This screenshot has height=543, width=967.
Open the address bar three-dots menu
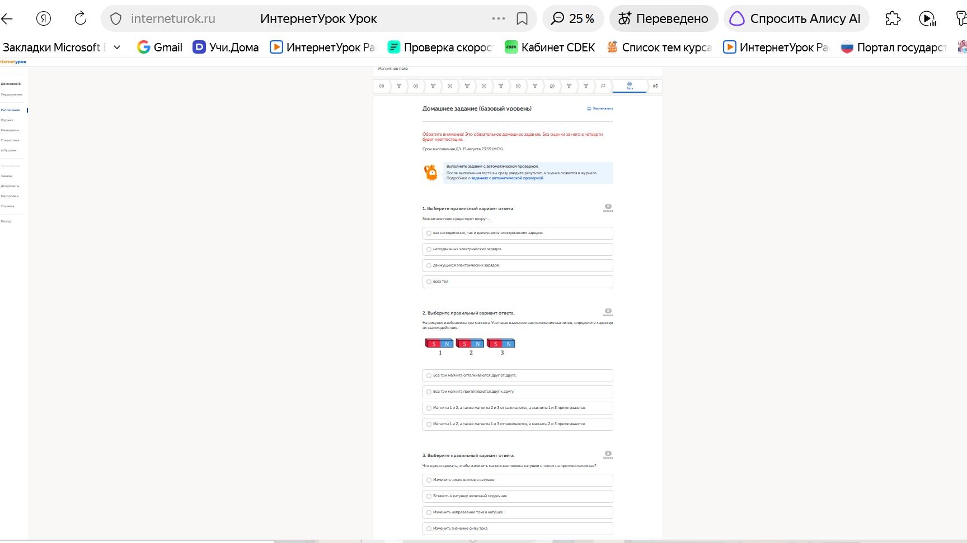[498, 19]
